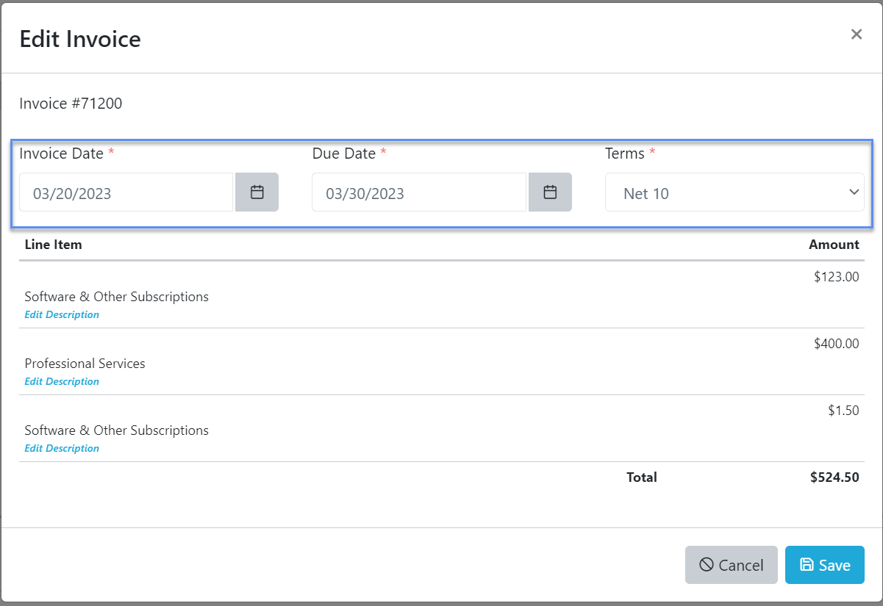Viewport: 883px width, 606px height.
Task: Click inside the Due Date field
Action: click(418, 192)
